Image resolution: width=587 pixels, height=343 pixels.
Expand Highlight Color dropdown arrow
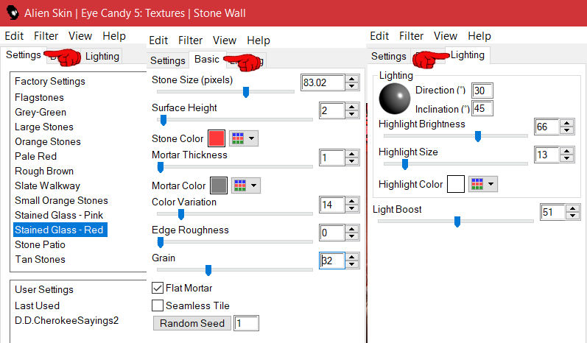(491, 184)
